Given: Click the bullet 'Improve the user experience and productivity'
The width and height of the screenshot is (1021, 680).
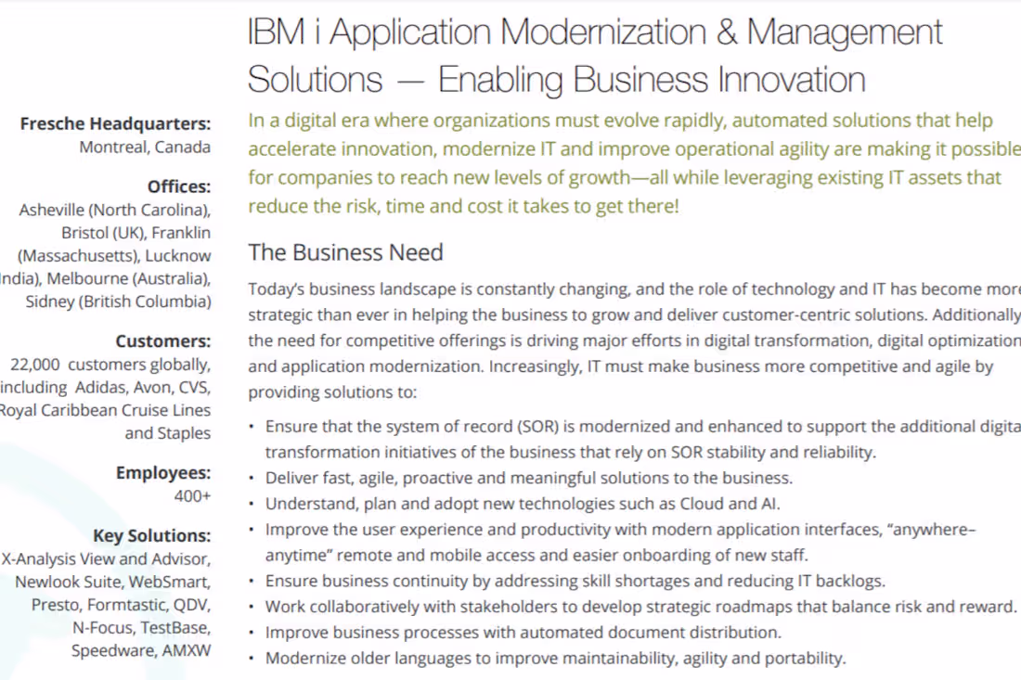Looking at the screenshot, I should [621, 529].
